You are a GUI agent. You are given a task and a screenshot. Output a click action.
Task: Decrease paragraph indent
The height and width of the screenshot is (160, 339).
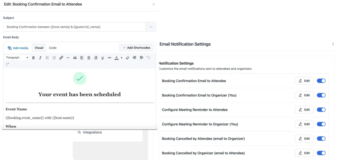click(x=134, y=58)
